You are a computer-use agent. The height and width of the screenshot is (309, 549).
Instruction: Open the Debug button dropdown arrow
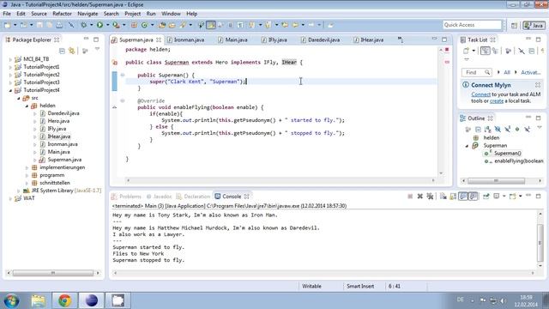point(91,25)
